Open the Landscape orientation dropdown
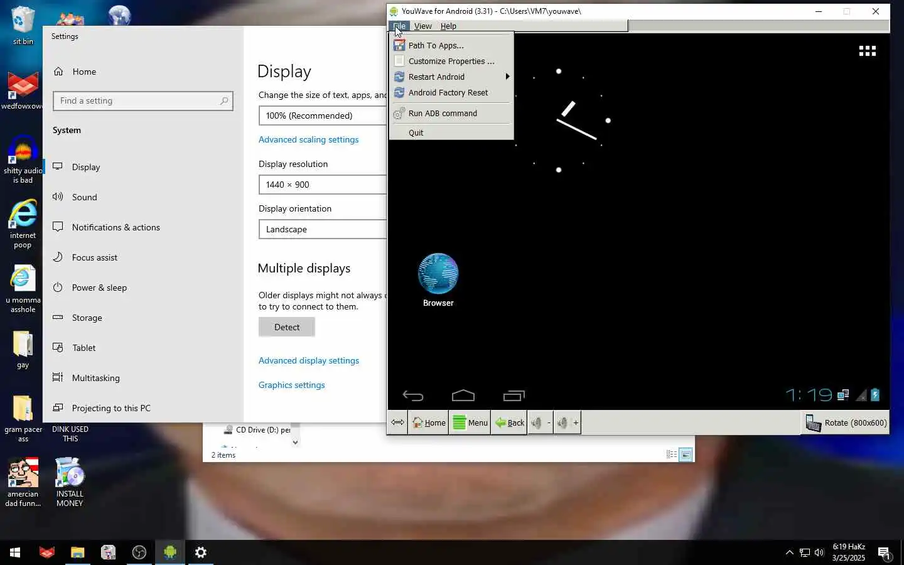 (x=323, y=229)
